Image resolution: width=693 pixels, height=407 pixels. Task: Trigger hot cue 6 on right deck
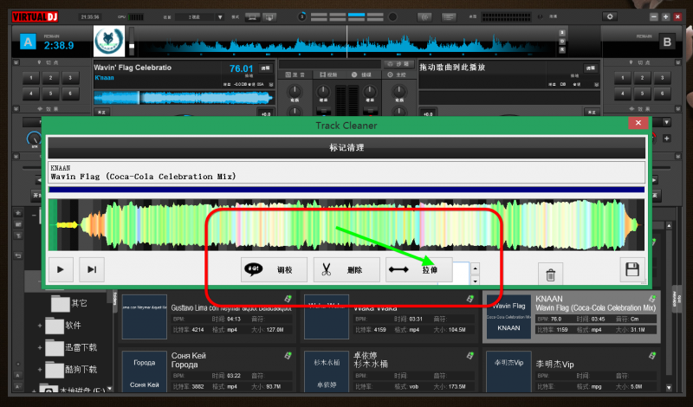click(662, 94)
